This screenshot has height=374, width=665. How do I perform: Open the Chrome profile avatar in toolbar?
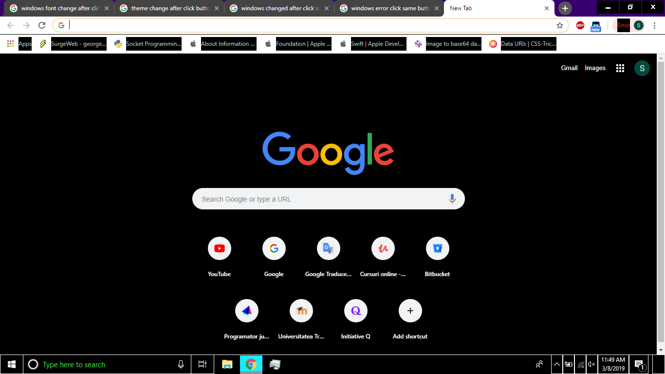[639, 25]
